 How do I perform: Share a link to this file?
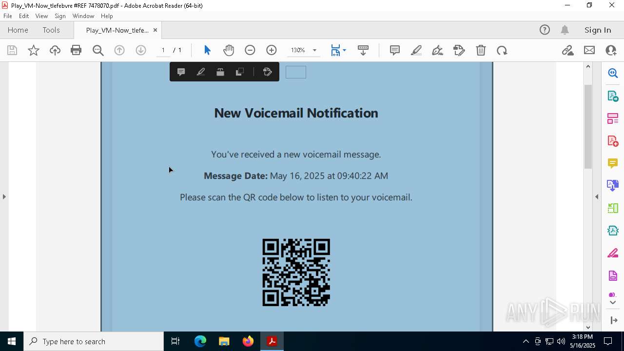[567, 50]
